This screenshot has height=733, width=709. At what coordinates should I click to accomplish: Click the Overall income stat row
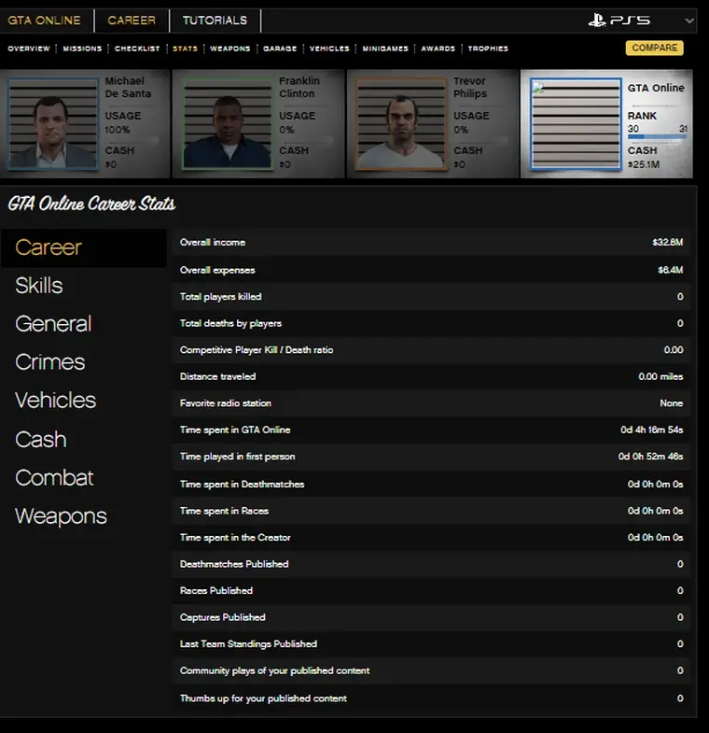431,243
